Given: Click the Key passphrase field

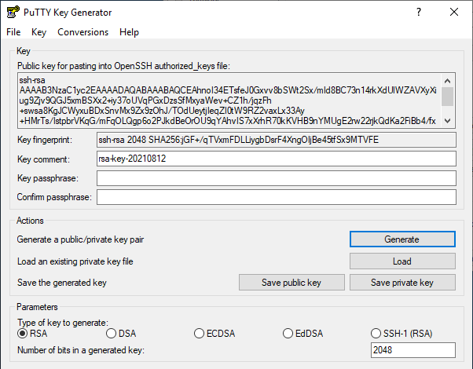Looking at the screenshot, I should pyautogui.click(x=277, y=178).
